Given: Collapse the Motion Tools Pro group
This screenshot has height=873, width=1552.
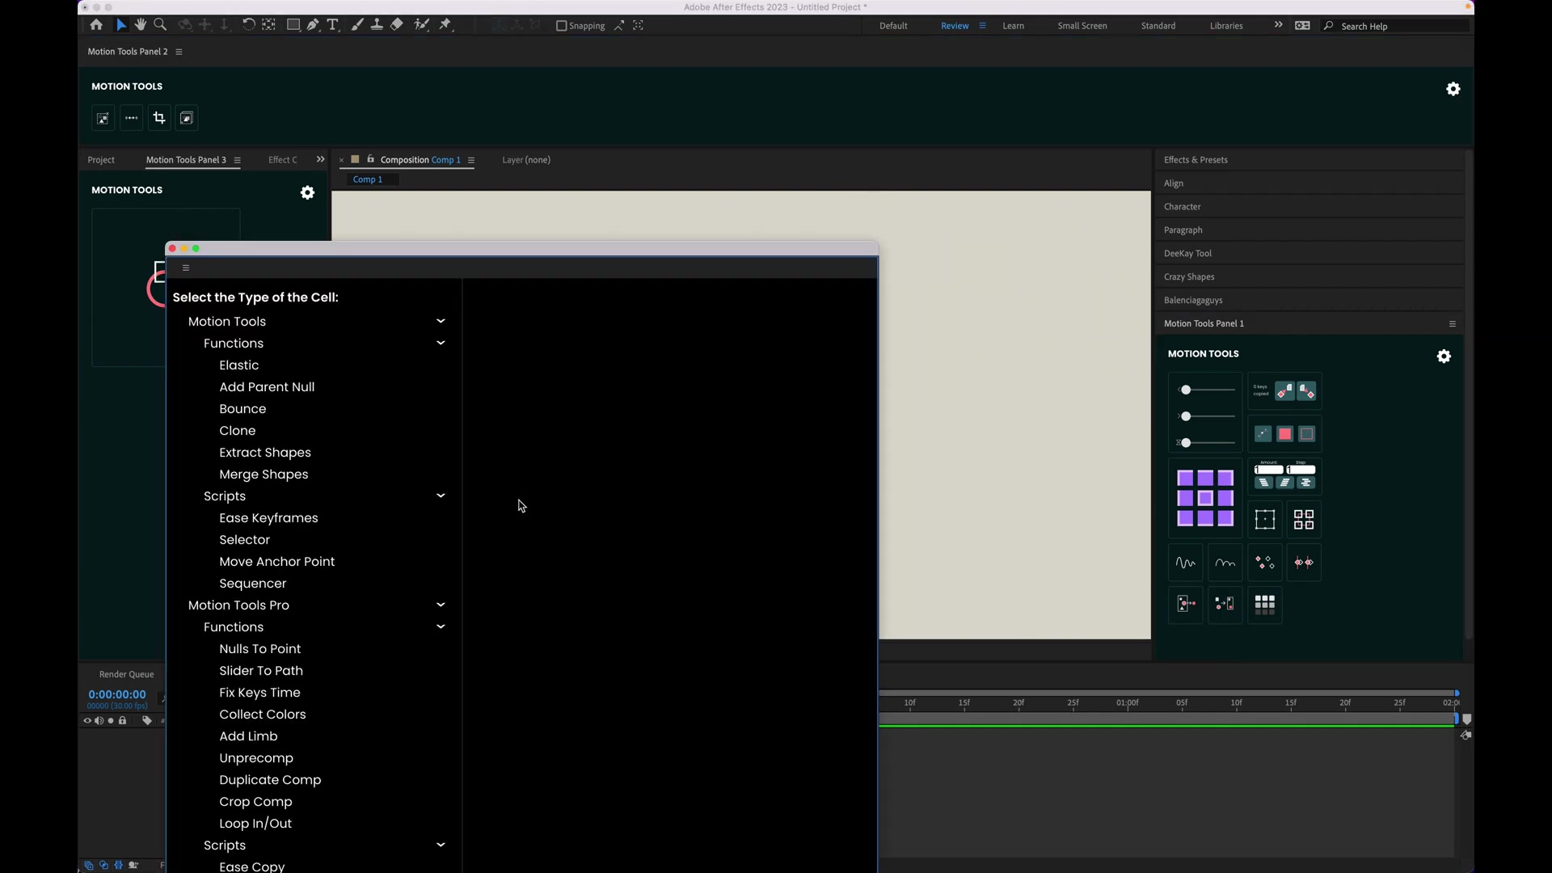Looking at the screenshot, I should [441, 605].
